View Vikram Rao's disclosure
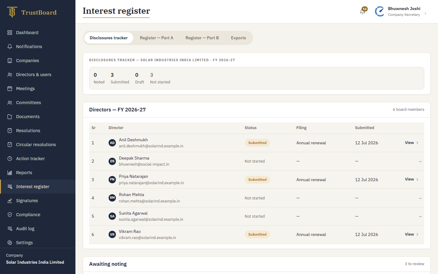 412,234
